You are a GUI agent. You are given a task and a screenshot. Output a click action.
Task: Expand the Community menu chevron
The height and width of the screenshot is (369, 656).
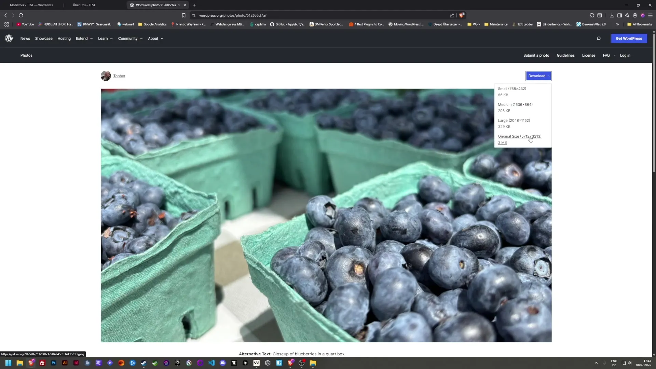(141, 39)
